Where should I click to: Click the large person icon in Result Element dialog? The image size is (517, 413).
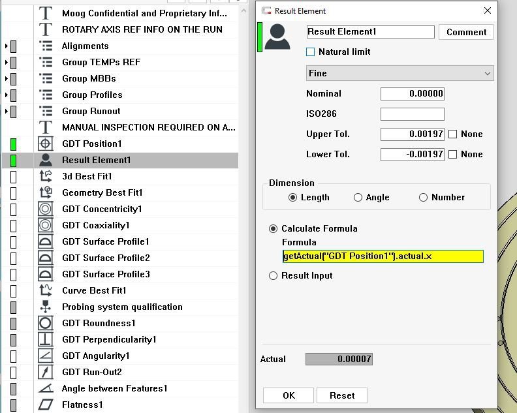(277, 37)
